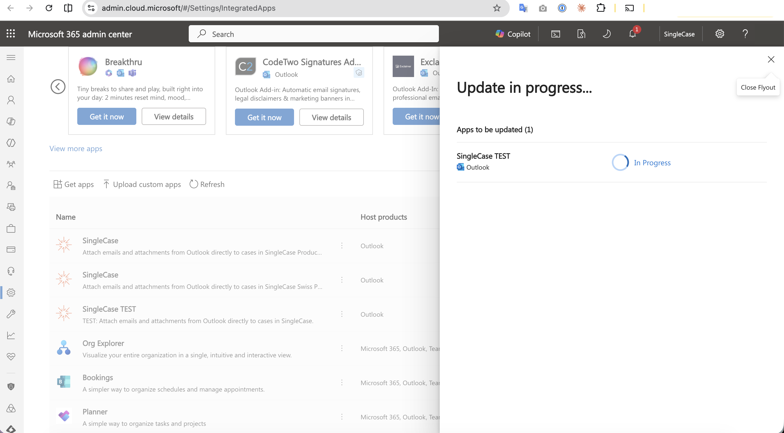The image size is (784, 433).
Task: Open the View more apps link
Action: pos(76,149)
